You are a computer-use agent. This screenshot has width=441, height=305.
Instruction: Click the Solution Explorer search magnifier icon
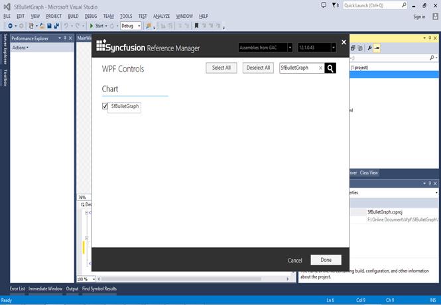click(432, 58)
